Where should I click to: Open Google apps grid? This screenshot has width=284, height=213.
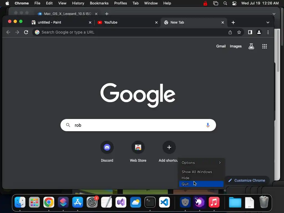(x=264, y=46)
